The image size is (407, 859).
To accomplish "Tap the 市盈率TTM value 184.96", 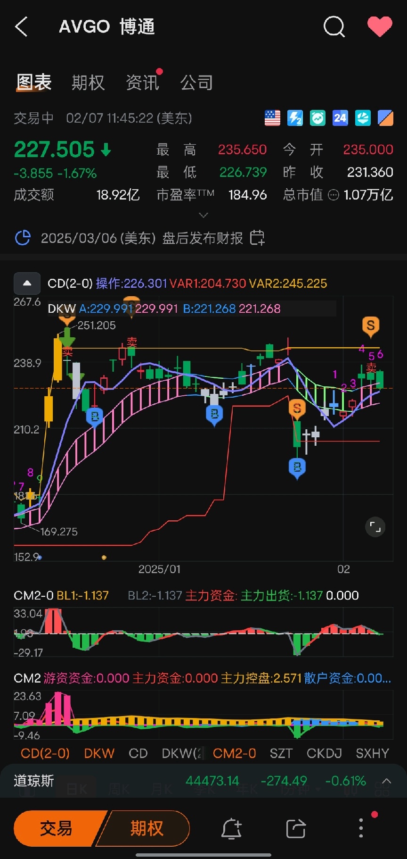I will click(248, 195).
